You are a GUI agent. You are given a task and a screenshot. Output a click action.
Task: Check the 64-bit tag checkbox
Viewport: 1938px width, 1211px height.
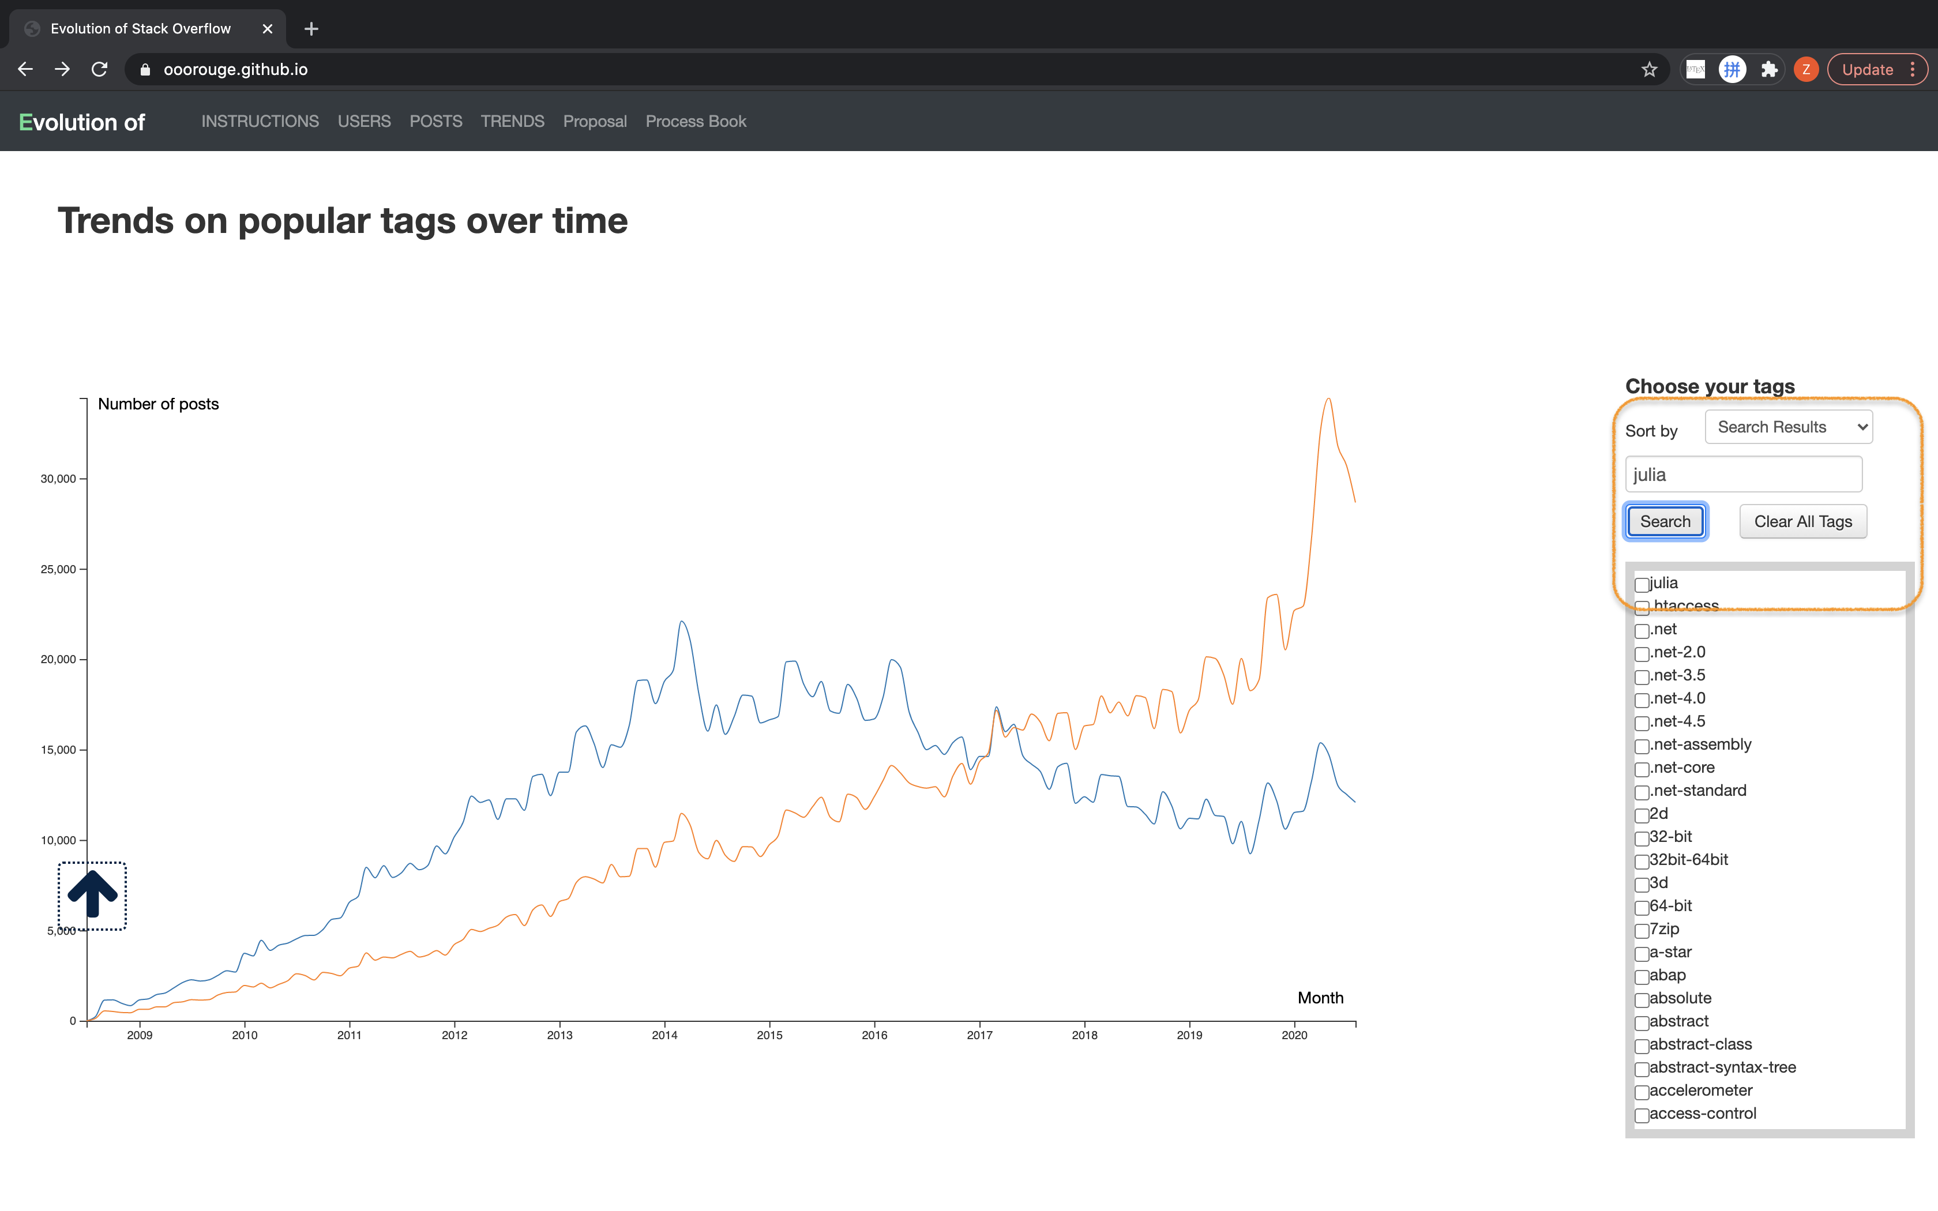1642,908
